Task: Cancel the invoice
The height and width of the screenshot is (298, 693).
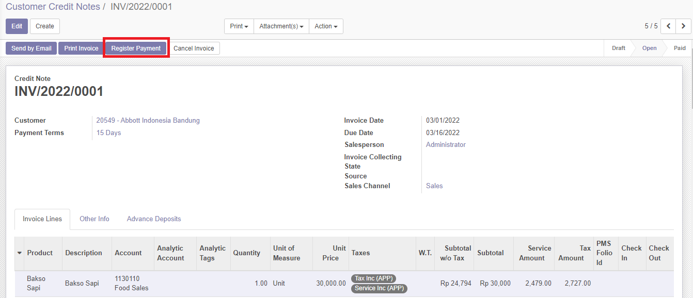Action: coord(194,48)
